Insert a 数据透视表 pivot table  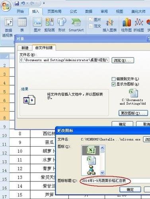click(8, 27)
